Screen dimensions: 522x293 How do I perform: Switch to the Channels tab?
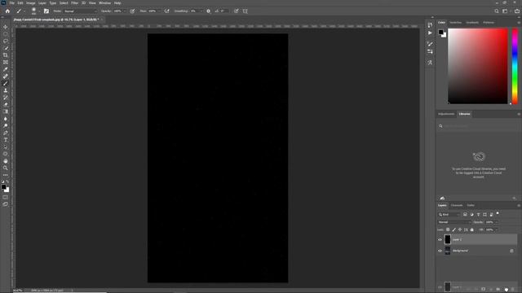coord(457,205)
